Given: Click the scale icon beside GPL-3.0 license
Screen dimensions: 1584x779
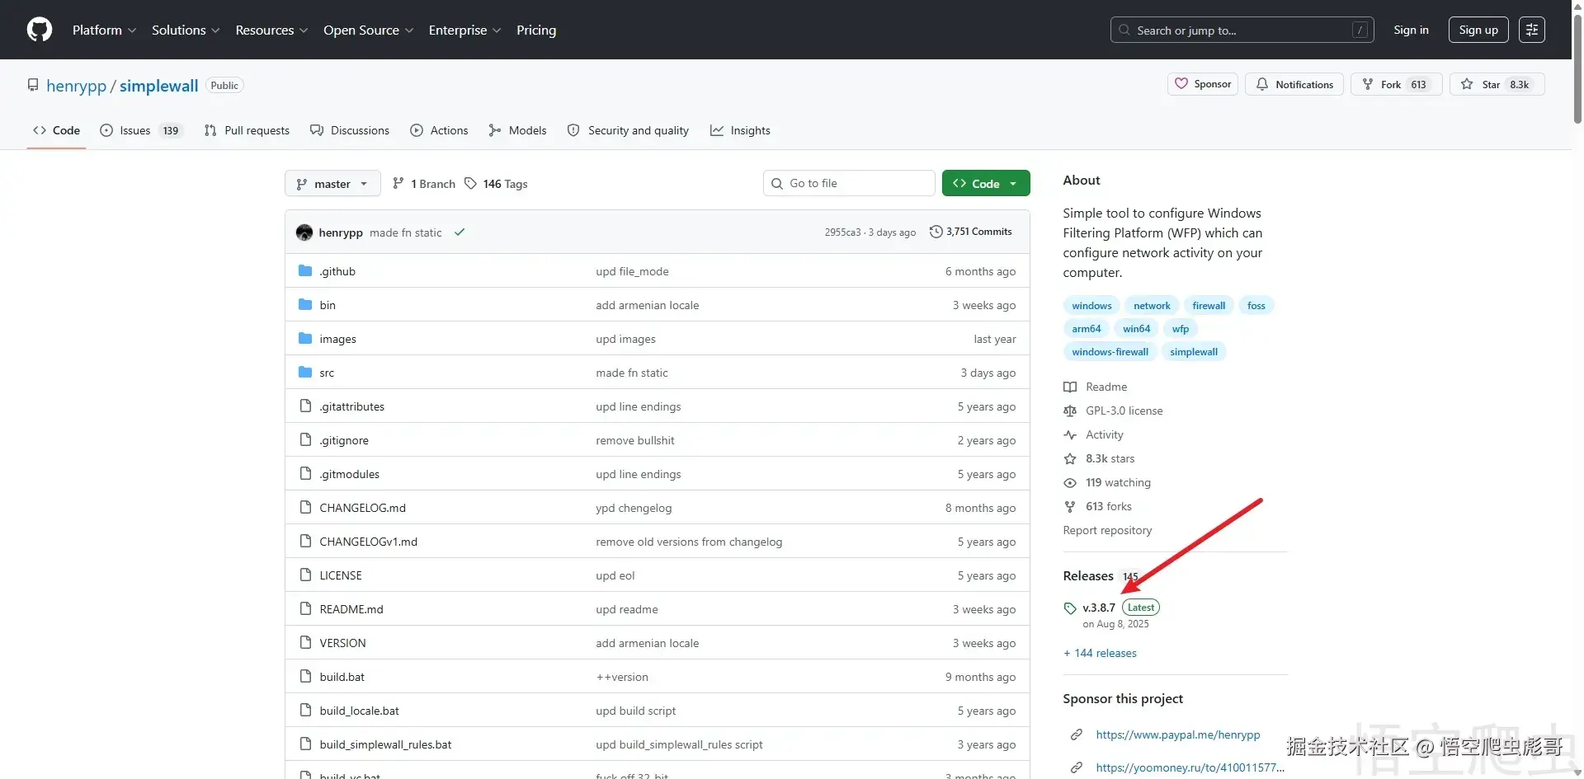Looking at the screenshot, I should 1070,411.
